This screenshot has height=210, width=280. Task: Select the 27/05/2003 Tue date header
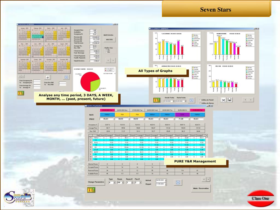pyautogui.click(x=137, y=110)
